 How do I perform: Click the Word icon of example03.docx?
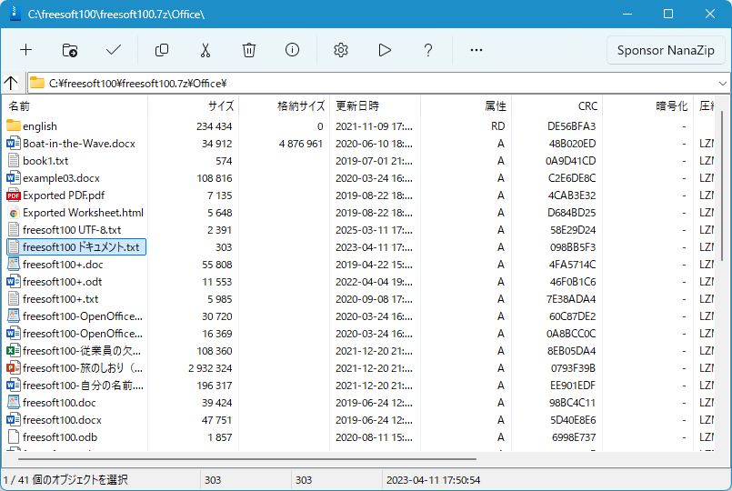click(14, 178)
